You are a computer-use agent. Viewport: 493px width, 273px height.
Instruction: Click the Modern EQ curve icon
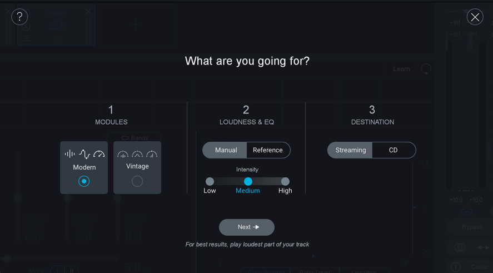(84, 154)
